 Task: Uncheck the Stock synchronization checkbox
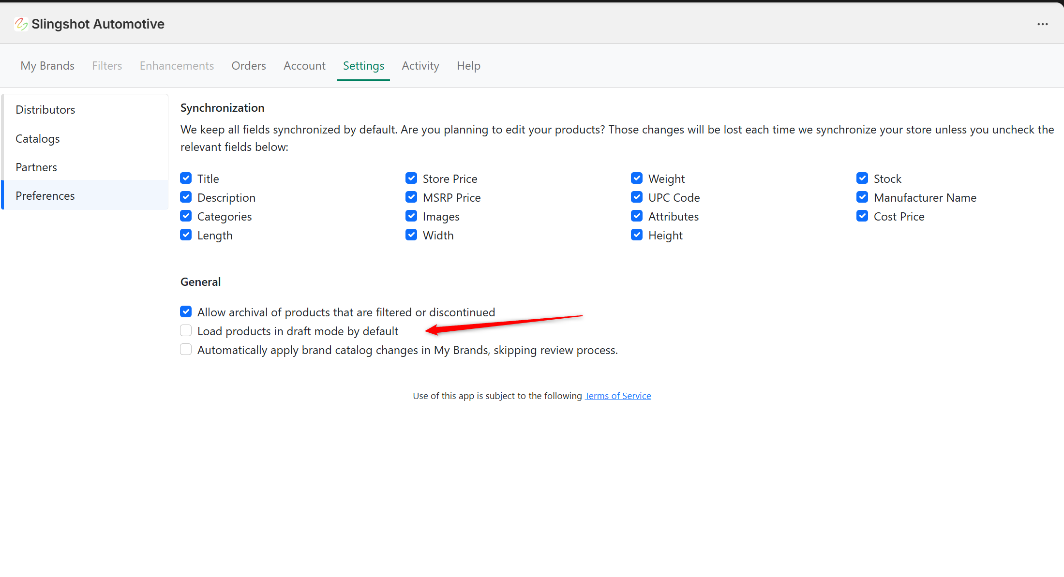point(862,178)
